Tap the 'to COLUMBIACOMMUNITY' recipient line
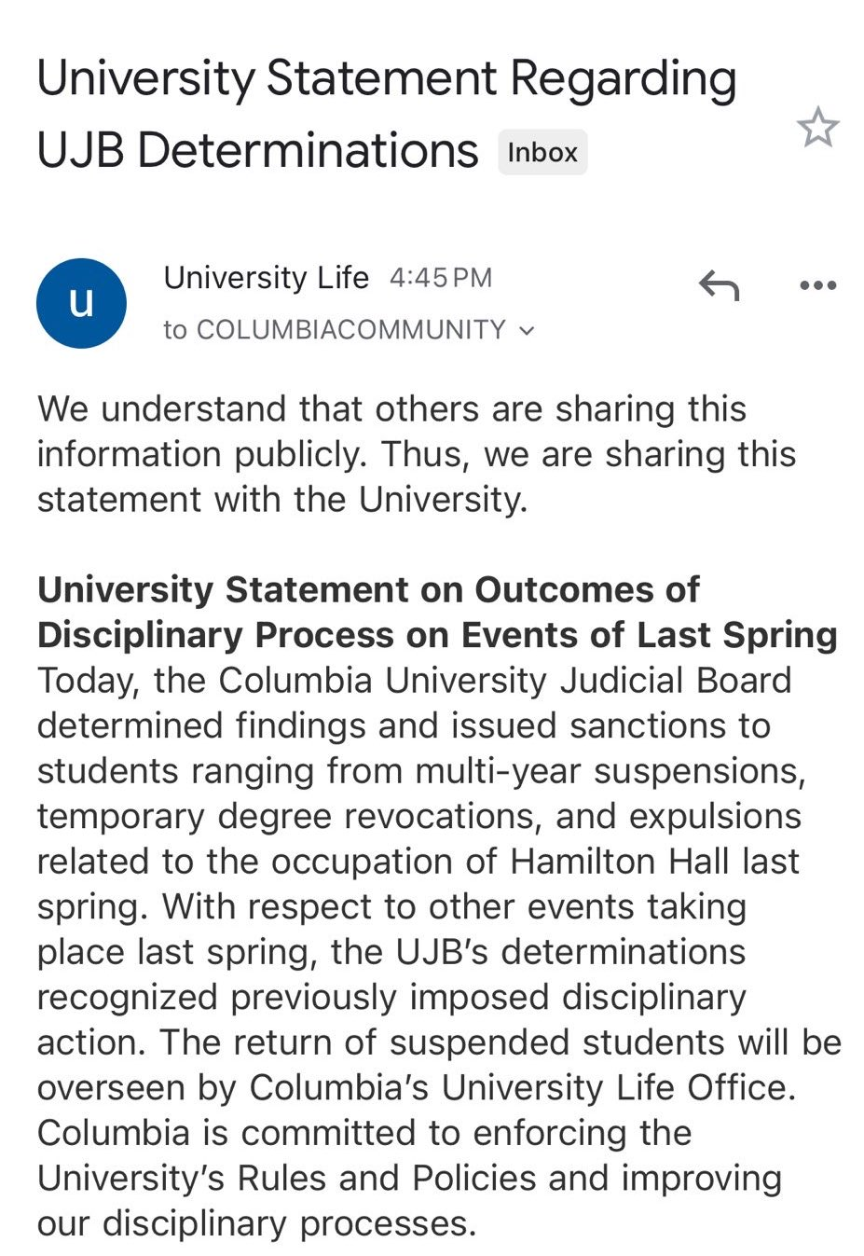 coord(336,330)
